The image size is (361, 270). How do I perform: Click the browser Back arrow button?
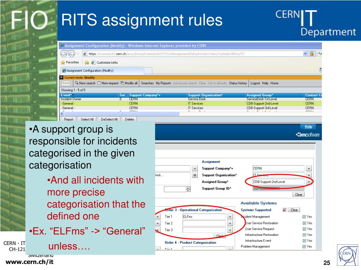tap(64, 54)
